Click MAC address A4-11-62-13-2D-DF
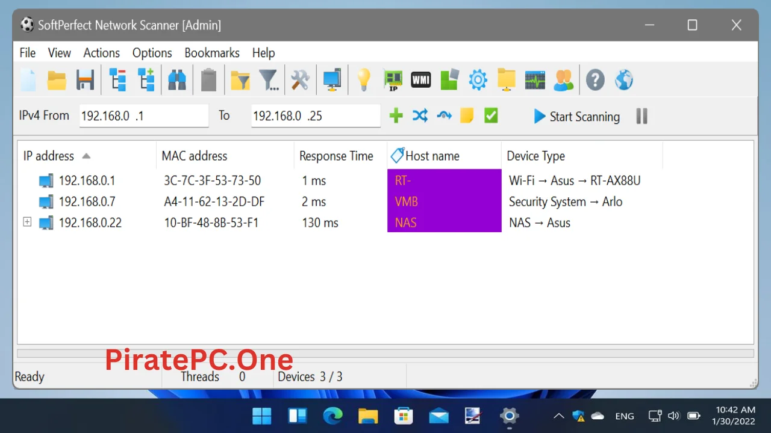Viewport: 771px width, 433px height. click(x=214, y=201)
